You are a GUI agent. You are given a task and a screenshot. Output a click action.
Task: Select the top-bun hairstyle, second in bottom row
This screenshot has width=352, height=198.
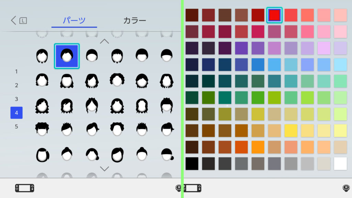coord(67,154)
